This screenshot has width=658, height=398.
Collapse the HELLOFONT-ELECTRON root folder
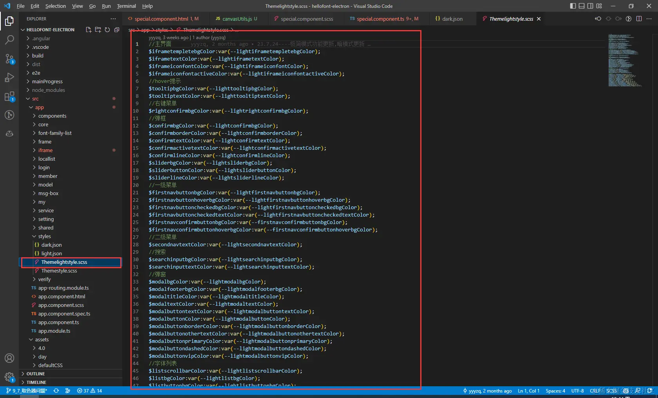tap(23, 30)
